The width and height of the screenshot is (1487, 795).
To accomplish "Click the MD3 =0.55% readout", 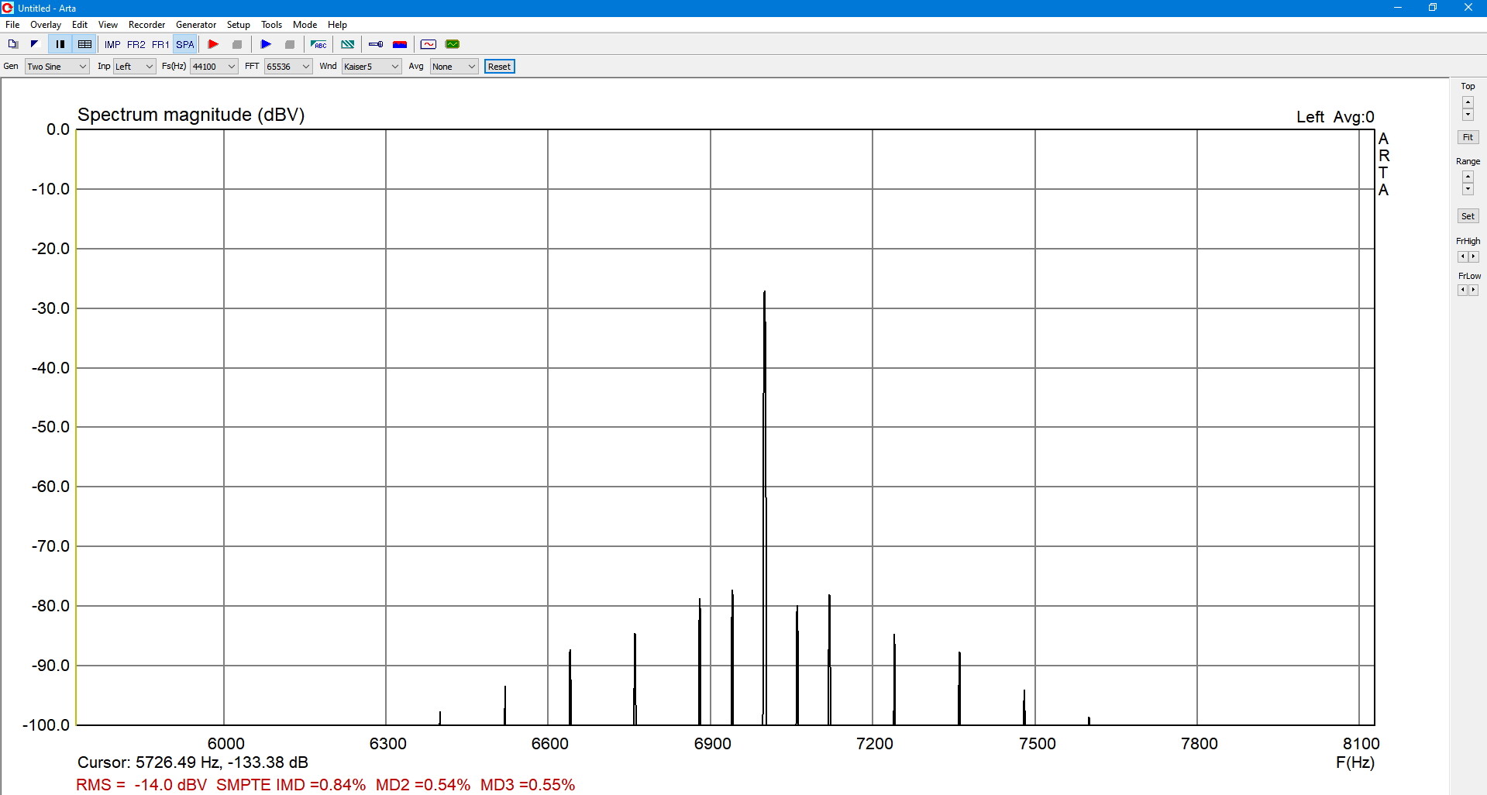I will [528, 785].
